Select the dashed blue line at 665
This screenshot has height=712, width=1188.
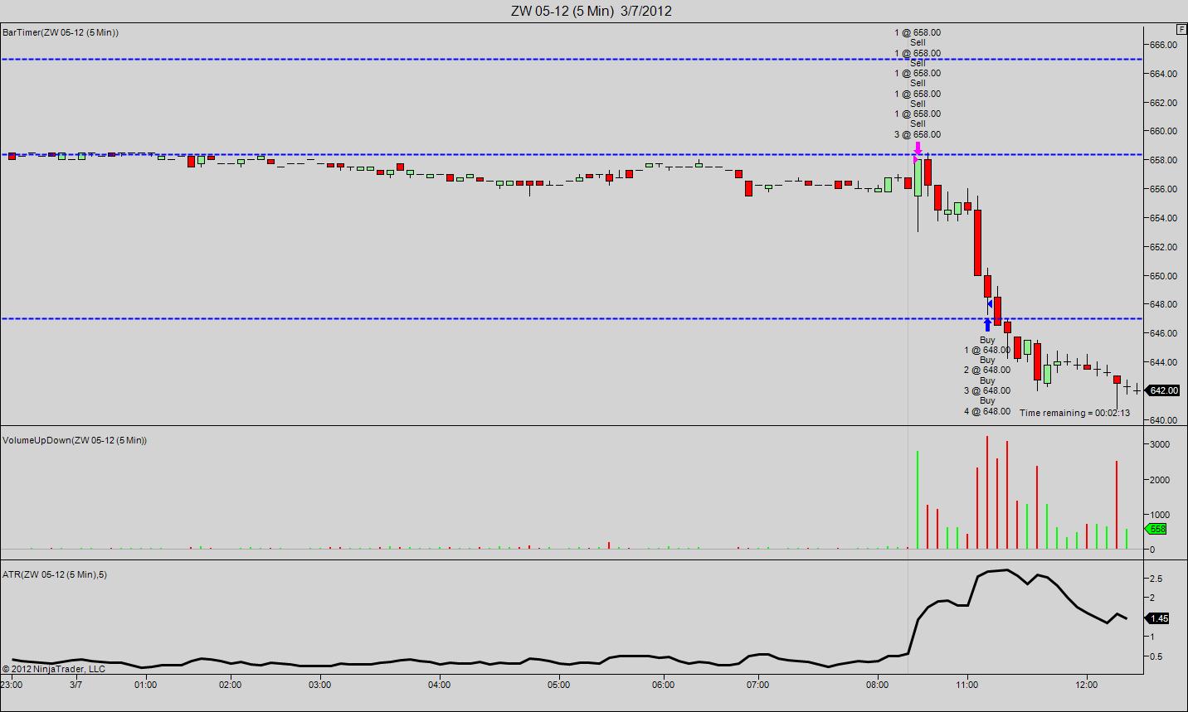pyautogui.click(x=572, y=59)
